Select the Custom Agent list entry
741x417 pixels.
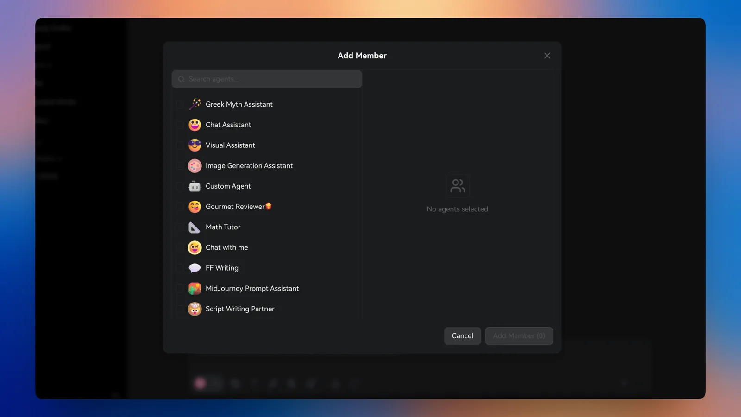pyautogui.click(x=228, y=186)
